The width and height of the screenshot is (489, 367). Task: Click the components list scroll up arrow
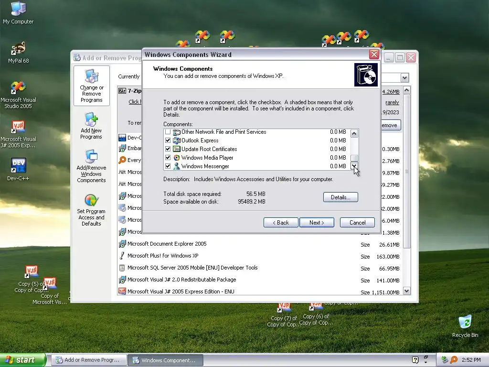click(x=354, y=134)
